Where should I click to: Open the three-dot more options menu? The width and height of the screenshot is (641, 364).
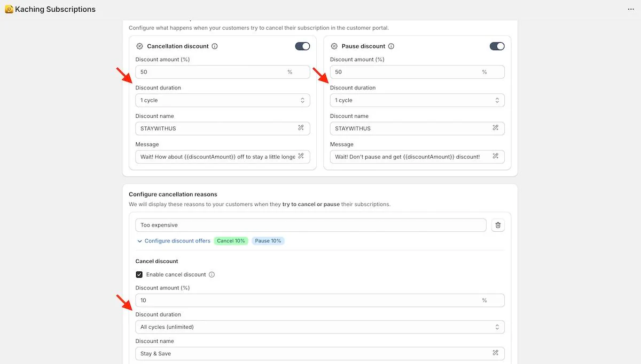(x=631, y=9)
